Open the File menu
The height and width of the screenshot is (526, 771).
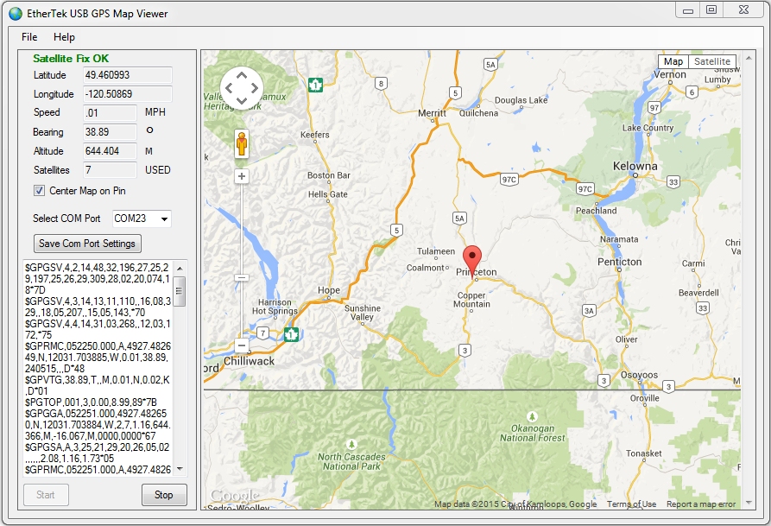(28, 37)
